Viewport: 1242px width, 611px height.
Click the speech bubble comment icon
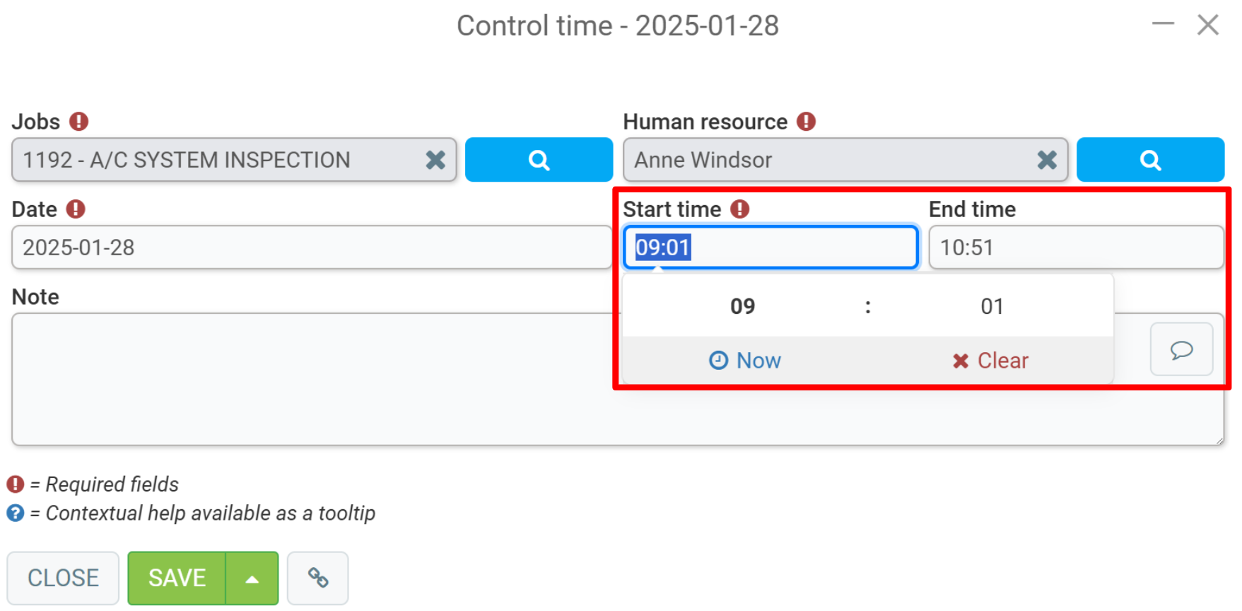(x=1181, y=349)
